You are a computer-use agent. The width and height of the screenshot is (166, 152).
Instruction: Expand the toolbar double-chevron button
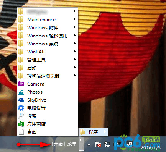[x=81, y=144]
